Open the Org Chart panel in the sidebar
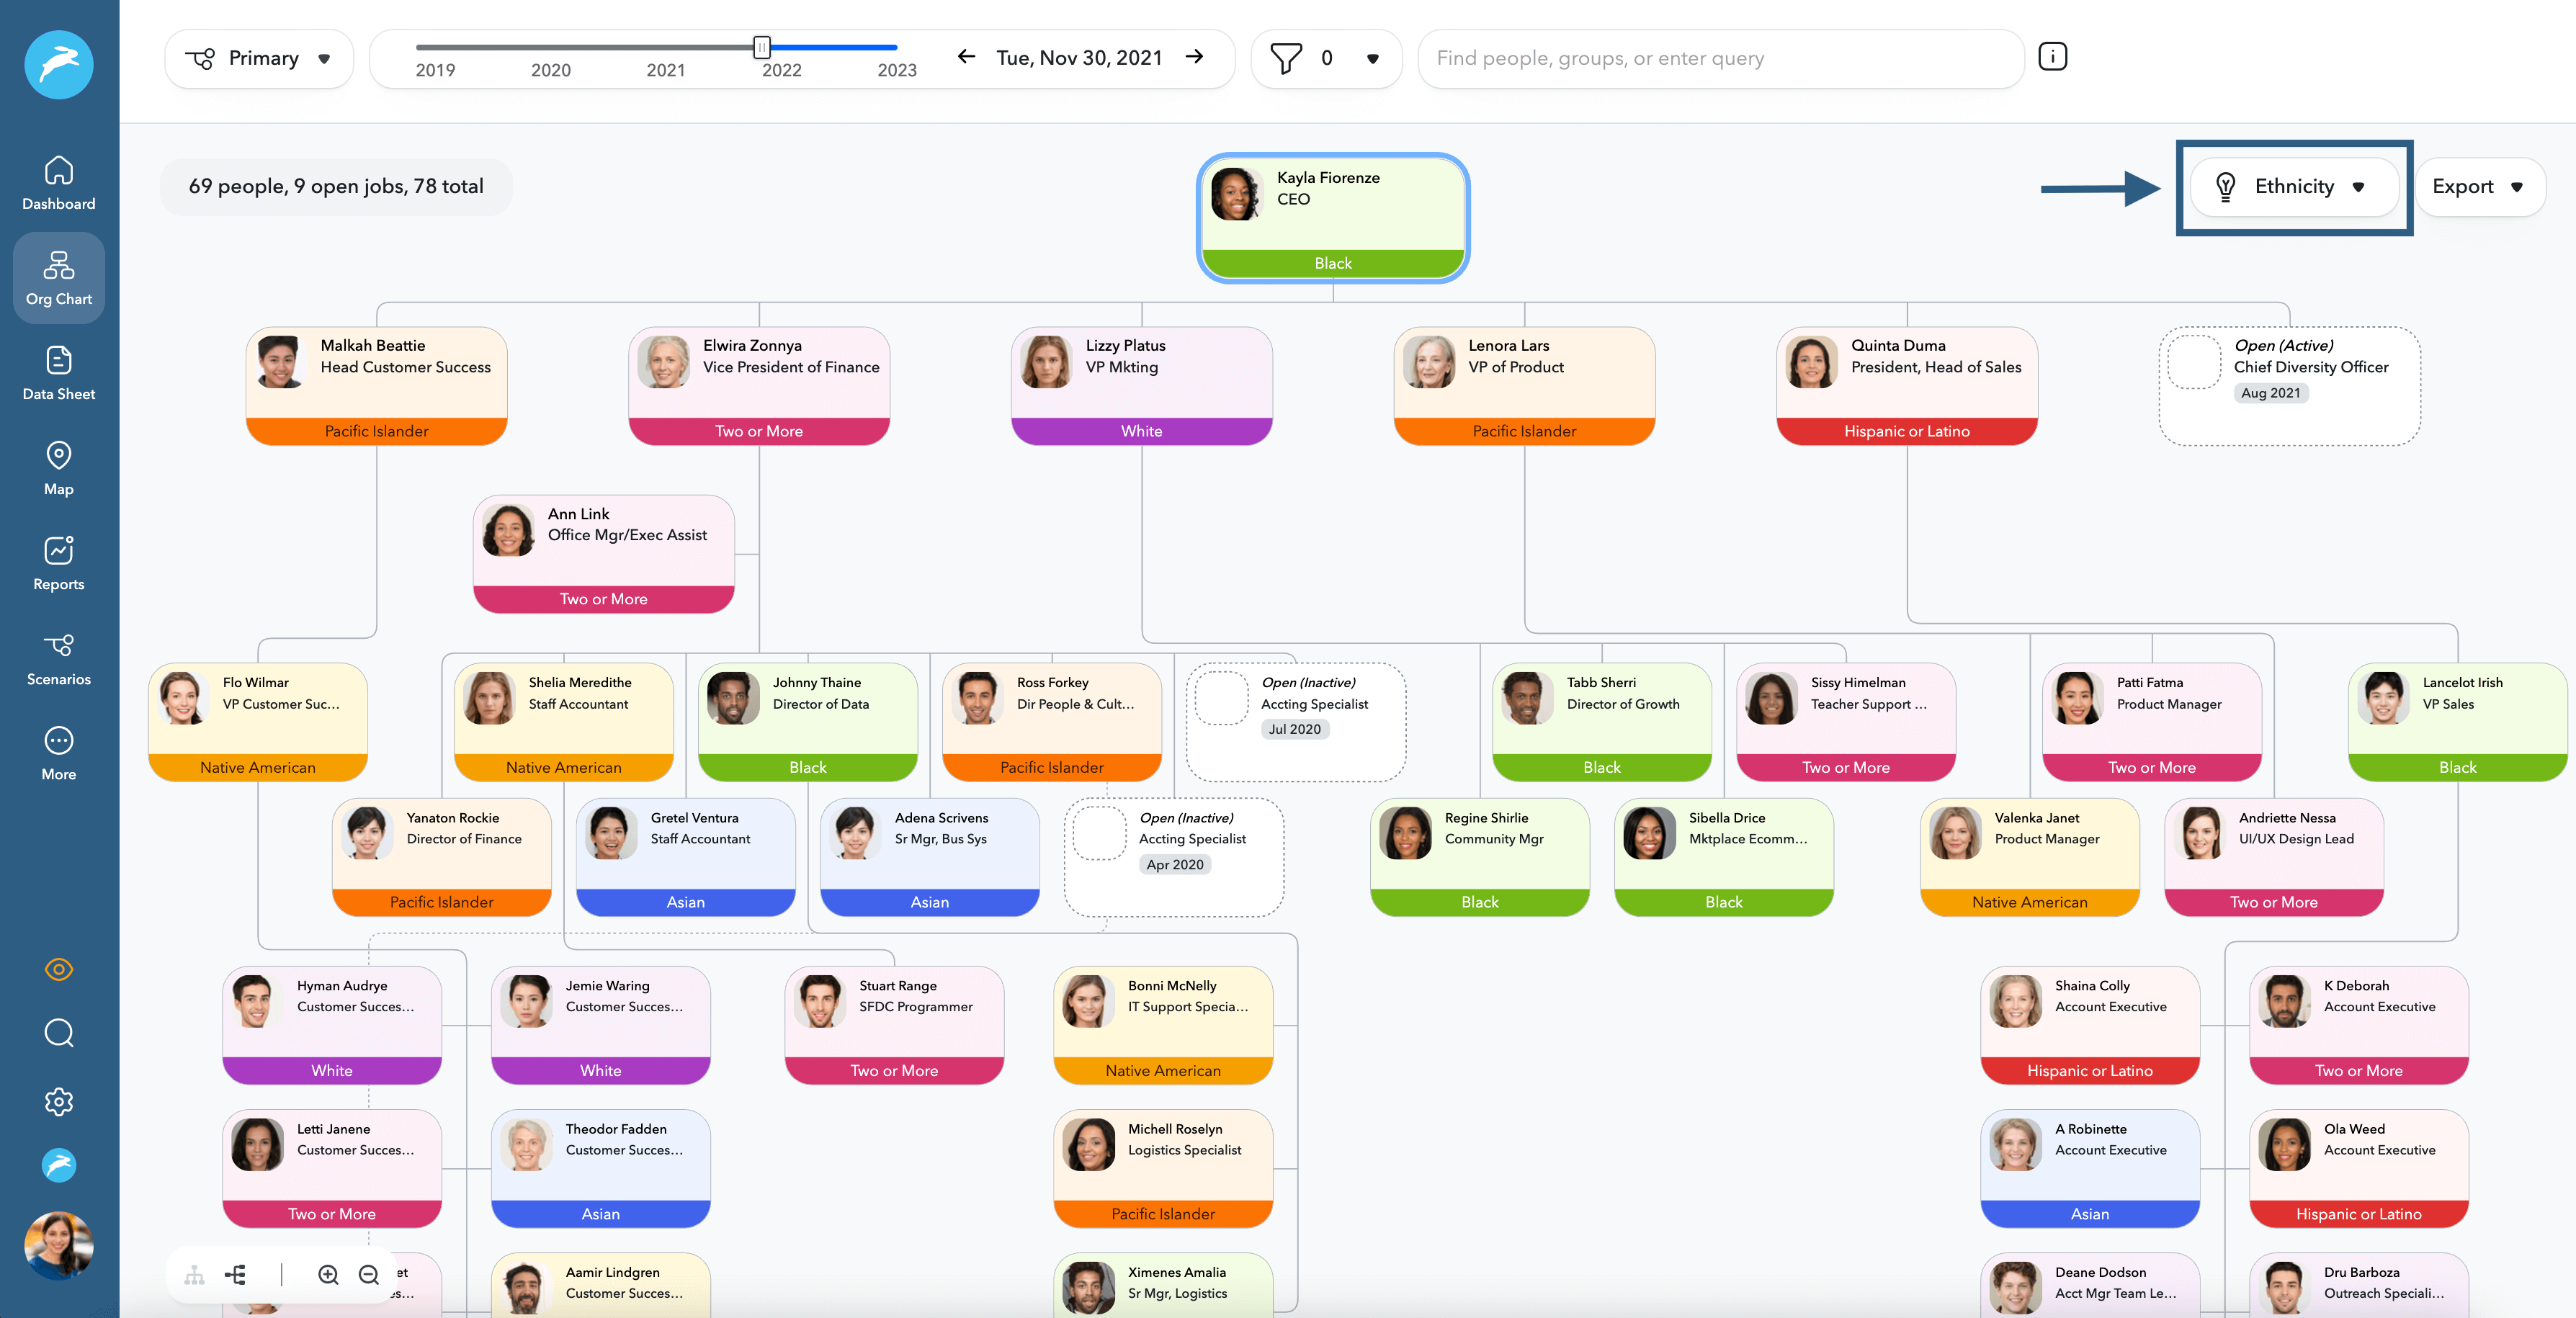 tap(58, 277)
